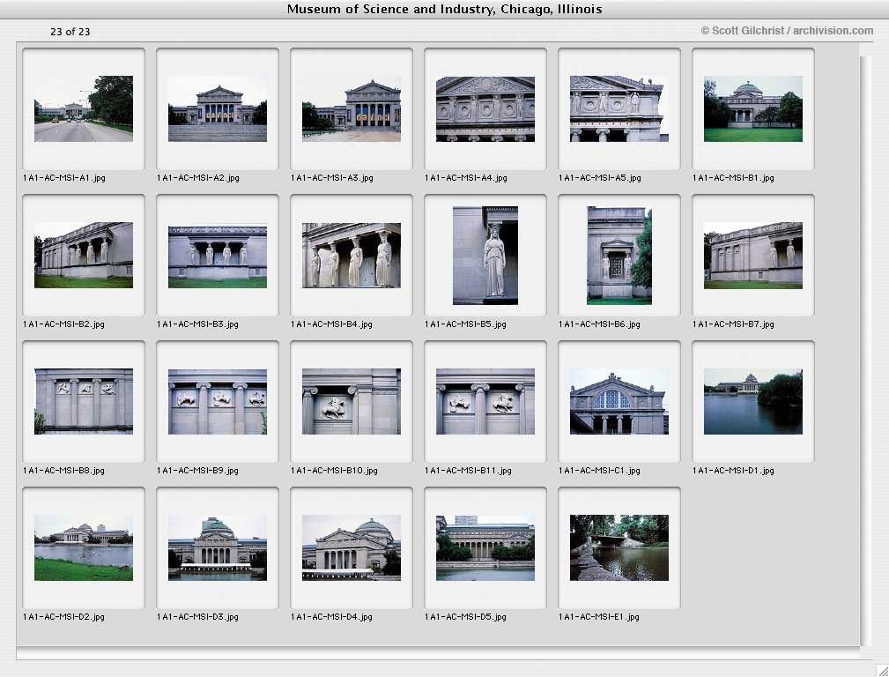Viewport: 889px width, 677px height.
Task: Open single caryatid thumbnail 1A1-AC-MSI-B5
Action: [485, 256]
